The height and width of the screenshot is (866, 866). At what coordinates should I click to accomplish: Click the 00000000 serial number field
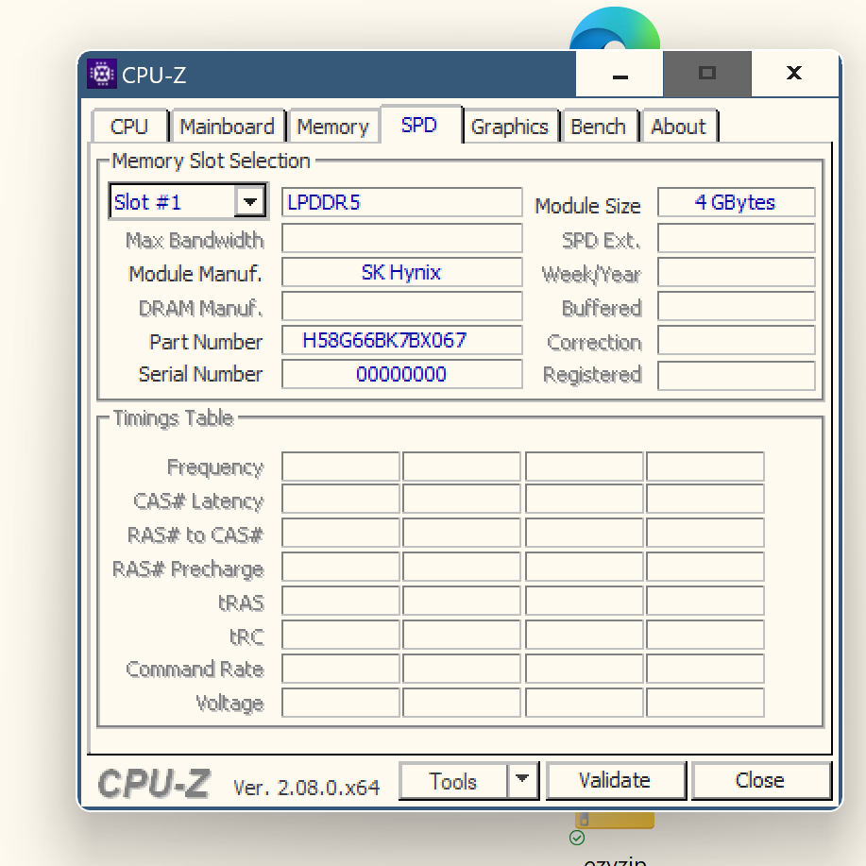click(x=401, y=374)
